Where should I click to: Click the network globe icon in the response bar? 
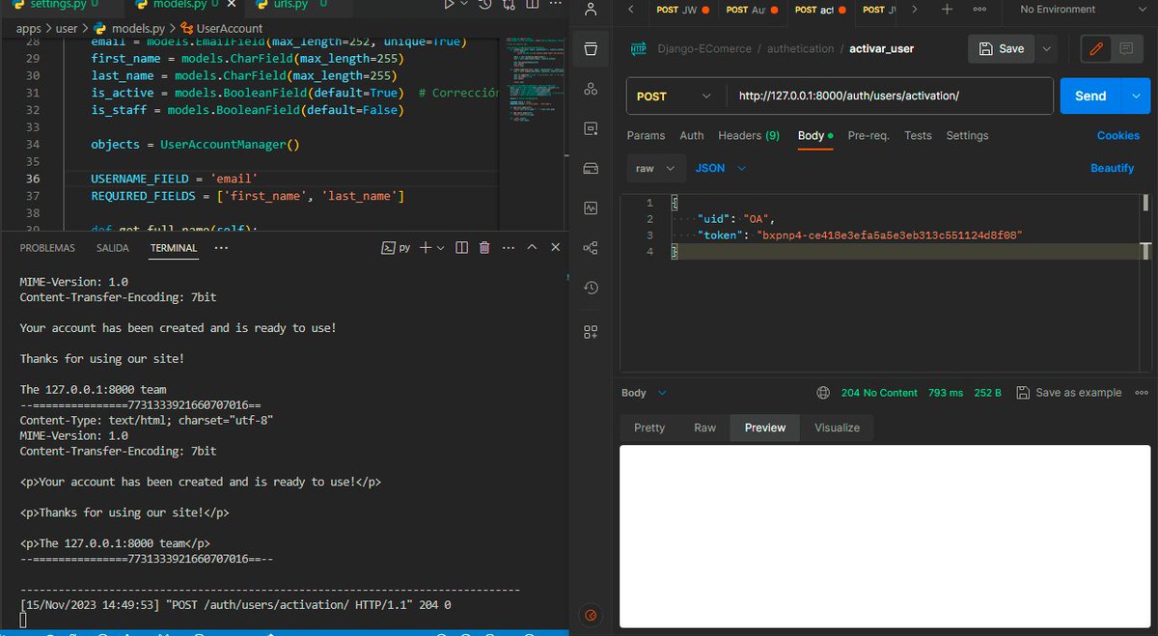coord(823,393)
